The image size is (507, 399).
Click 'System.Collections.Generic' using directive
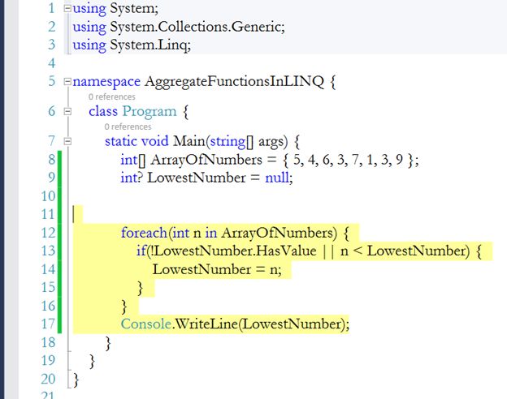pos(195,27)
